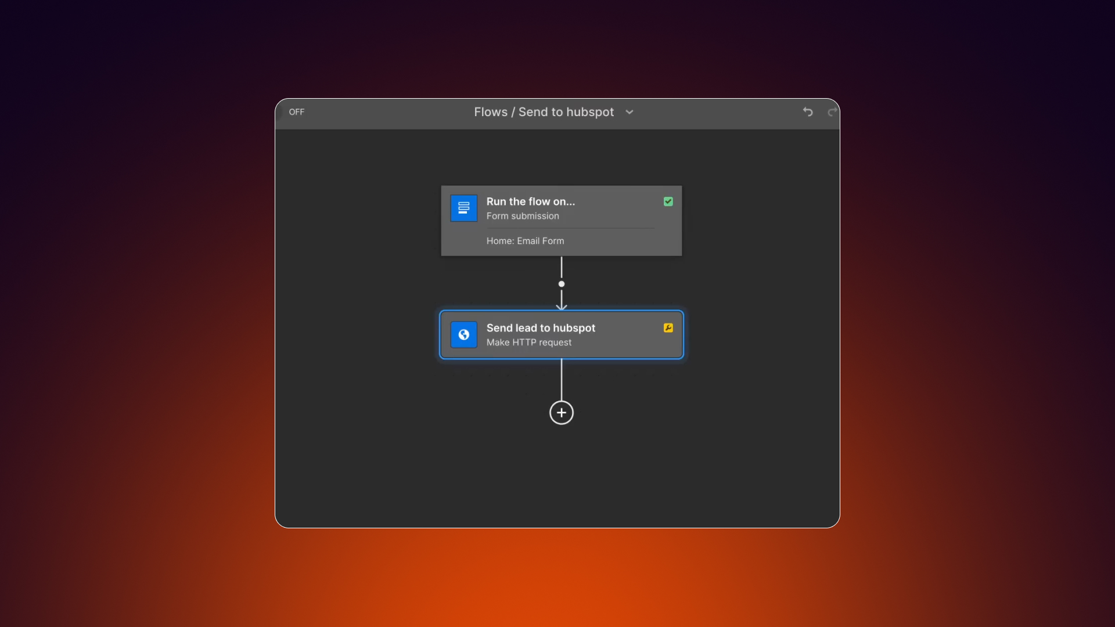Click the Undo arrow icon
Screen dimensions: 1115x627
tap(808, 112)
